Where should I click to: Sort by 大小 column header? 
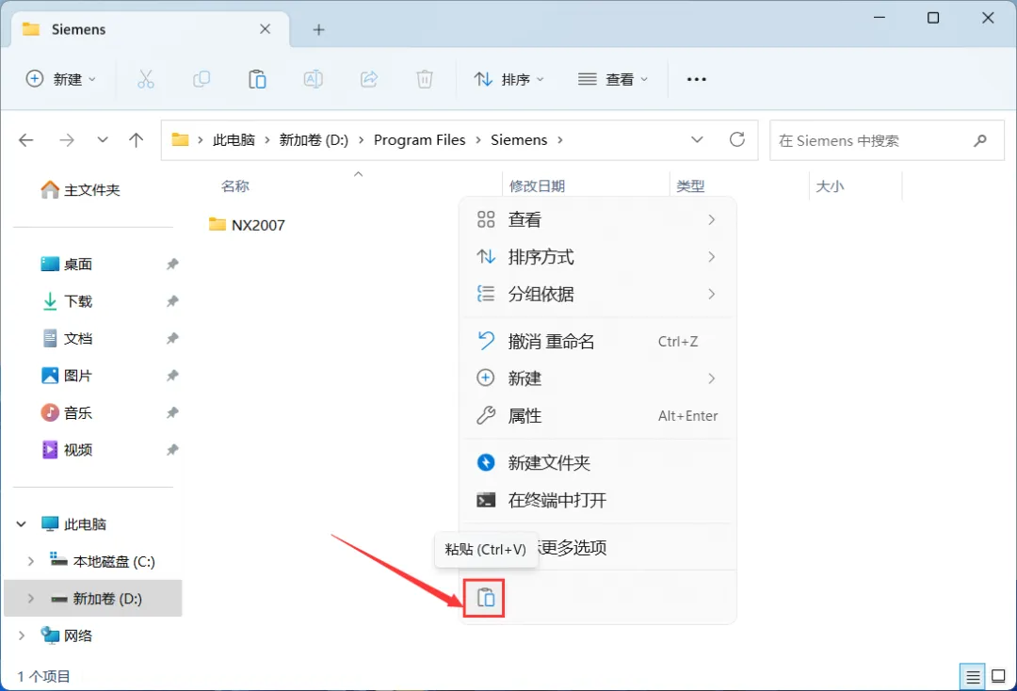tap(830, 186)
